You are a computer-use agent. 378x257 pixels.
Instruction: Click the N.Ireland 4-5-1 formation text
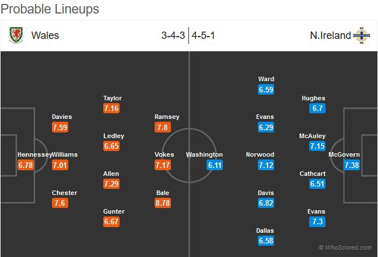pos(204,36)
